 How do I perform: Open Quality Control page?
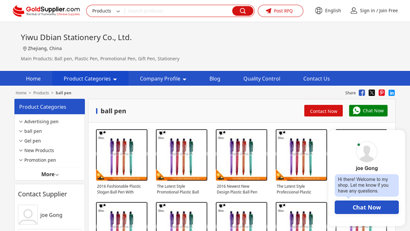[x=262, y=79]
